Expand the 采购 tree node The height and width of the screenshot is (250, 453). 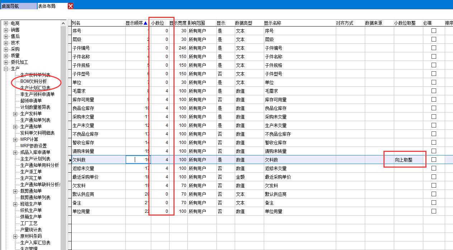[x=6, y=49]
